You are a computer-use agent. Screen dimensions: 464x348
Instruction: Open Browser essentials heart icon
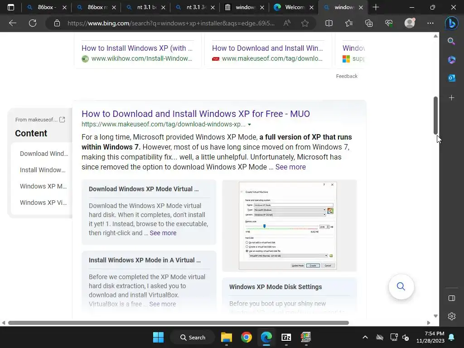[389, 23]
